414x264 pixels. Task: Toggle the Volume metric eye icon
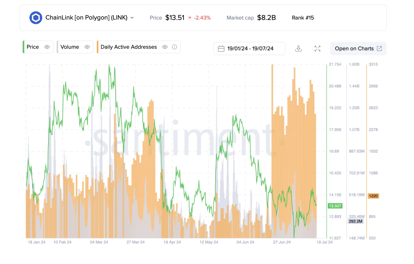coord(87,47)
